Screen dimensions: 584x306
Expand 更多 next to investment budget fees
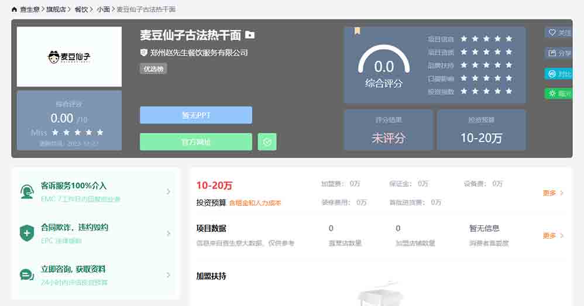point(553,192)
